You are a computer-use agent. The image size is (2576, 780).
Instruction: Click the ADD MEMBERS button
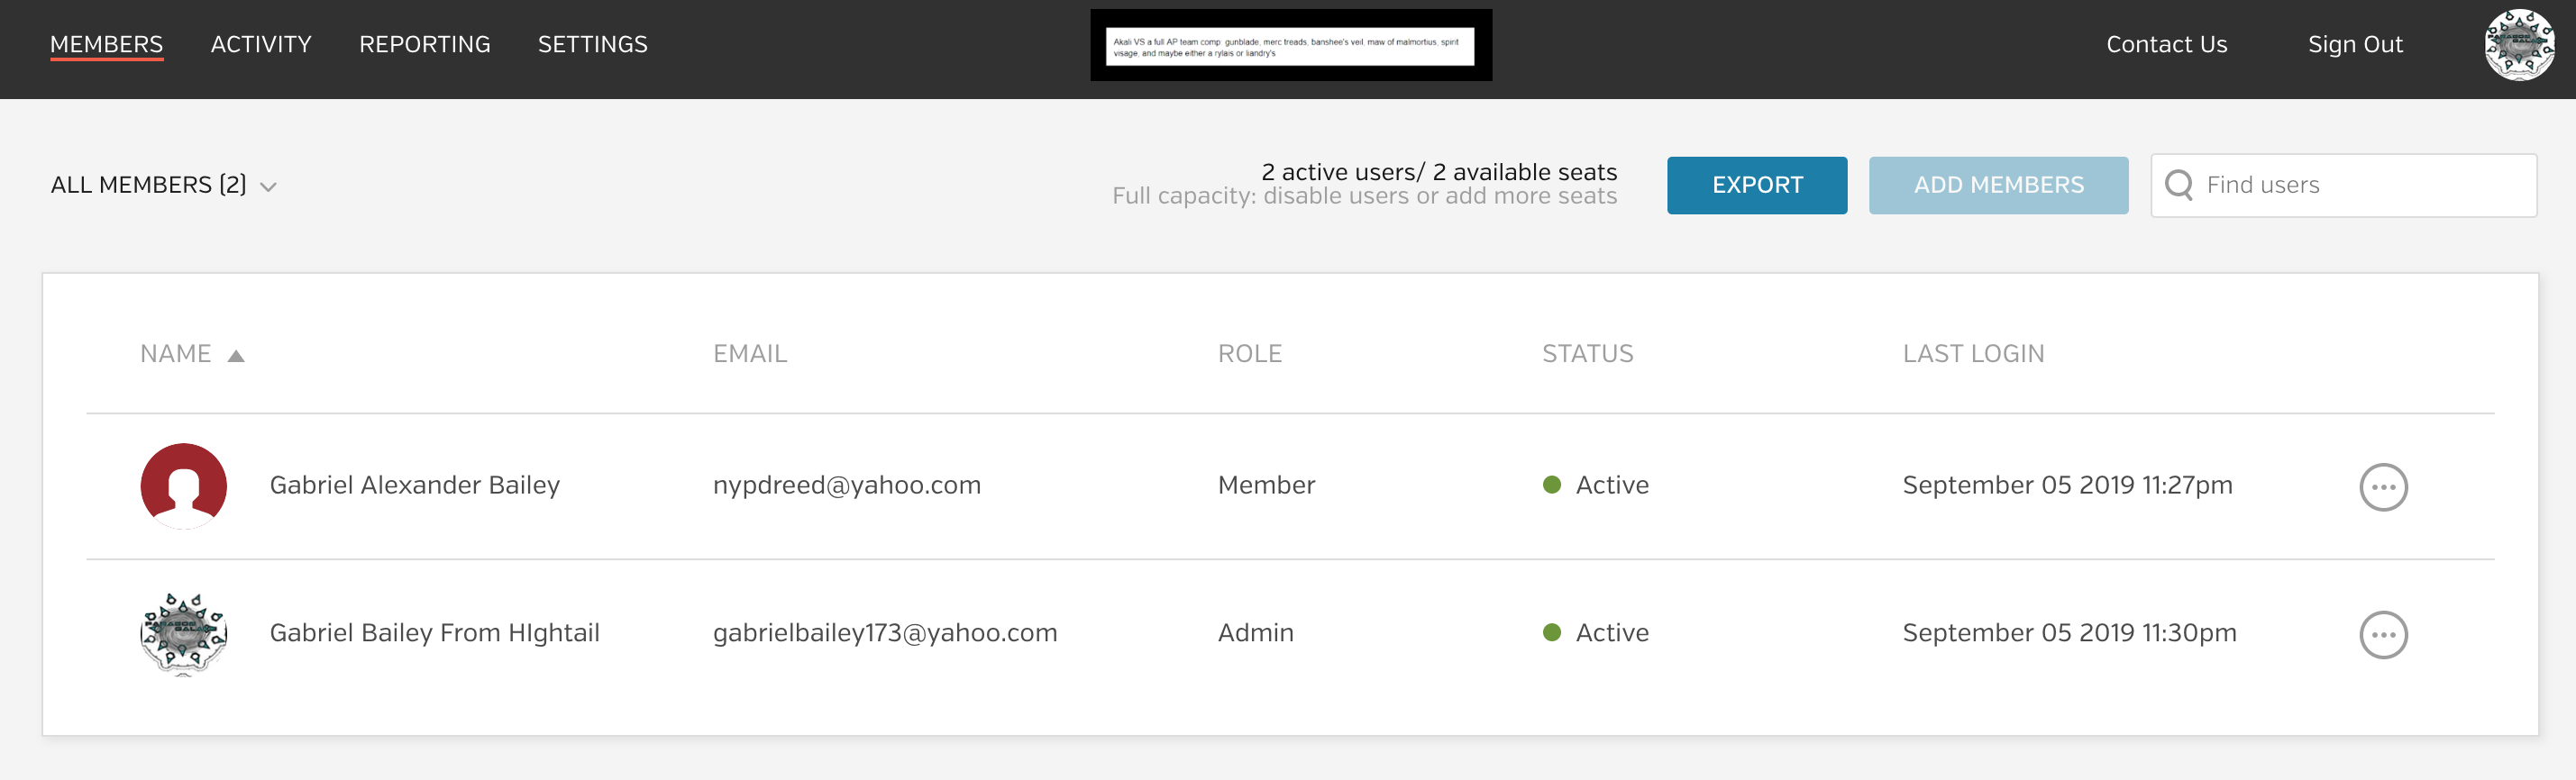pos(1998,185)
